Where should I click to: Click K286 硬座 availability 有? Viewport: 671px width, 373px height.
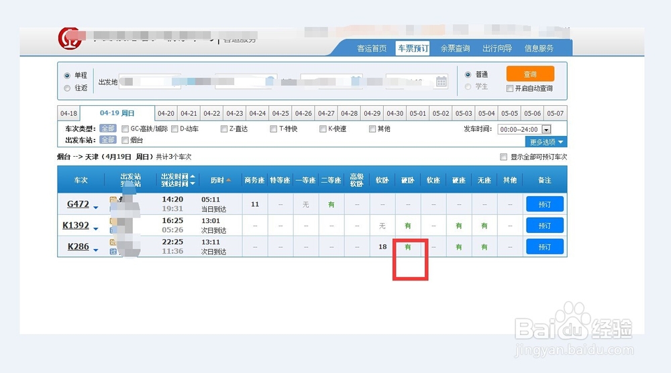coord(459,247)
